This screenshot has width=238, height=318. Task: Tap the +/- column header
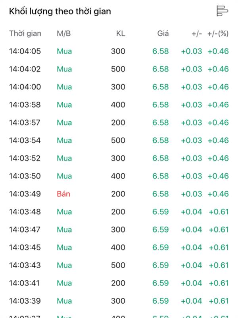[197, 33]
